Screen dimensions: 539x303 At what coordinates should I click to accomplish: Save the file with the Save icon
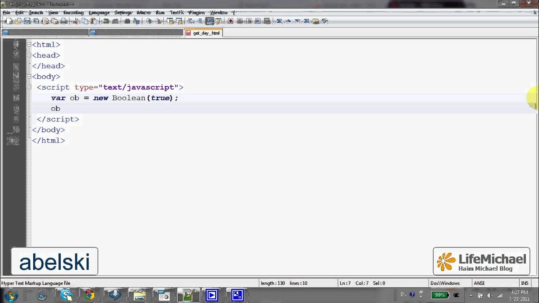27,21
